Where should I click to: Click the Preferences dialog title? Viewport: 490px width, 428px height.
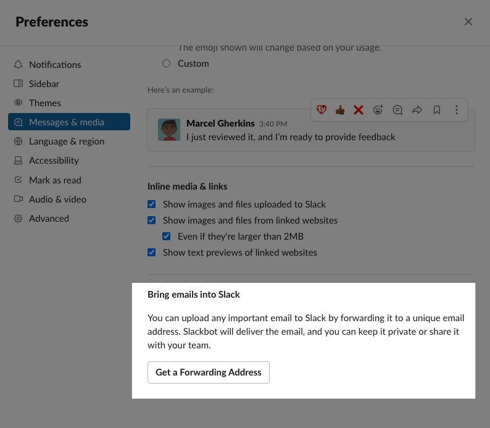click(52, 22)
